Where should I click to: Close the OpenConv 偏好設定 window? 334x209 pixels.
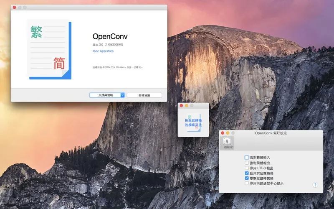223,133
